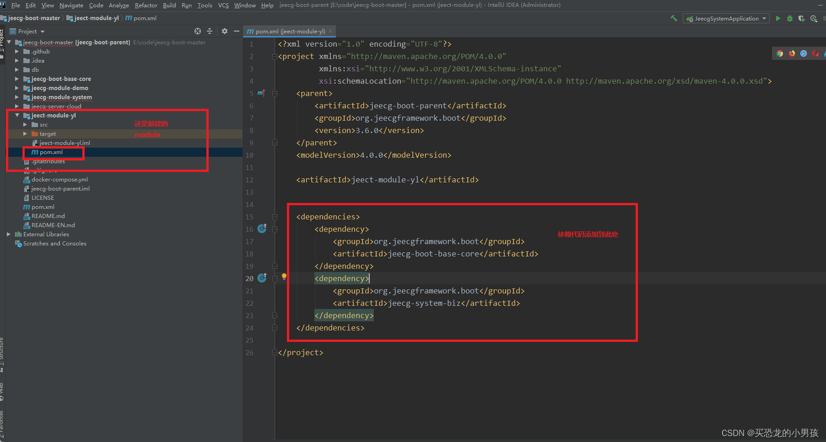Run with coverage using the shield icon
The height and width of the screenshot is (442, 826).
tap(802, 18)
